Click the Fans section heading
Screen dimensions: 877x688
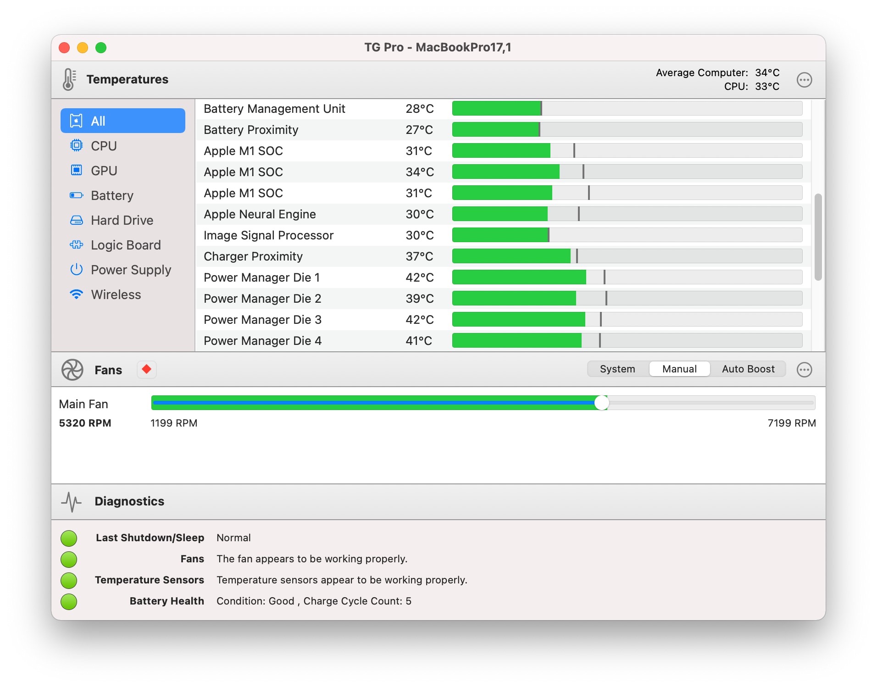click(x=108, y=370)
